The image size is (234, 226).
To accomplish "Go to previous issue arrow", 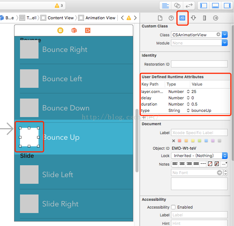I will [x=123, y=18].
